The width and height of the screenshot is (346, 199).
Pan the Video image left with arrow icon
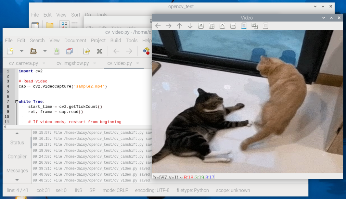point(158,26)
